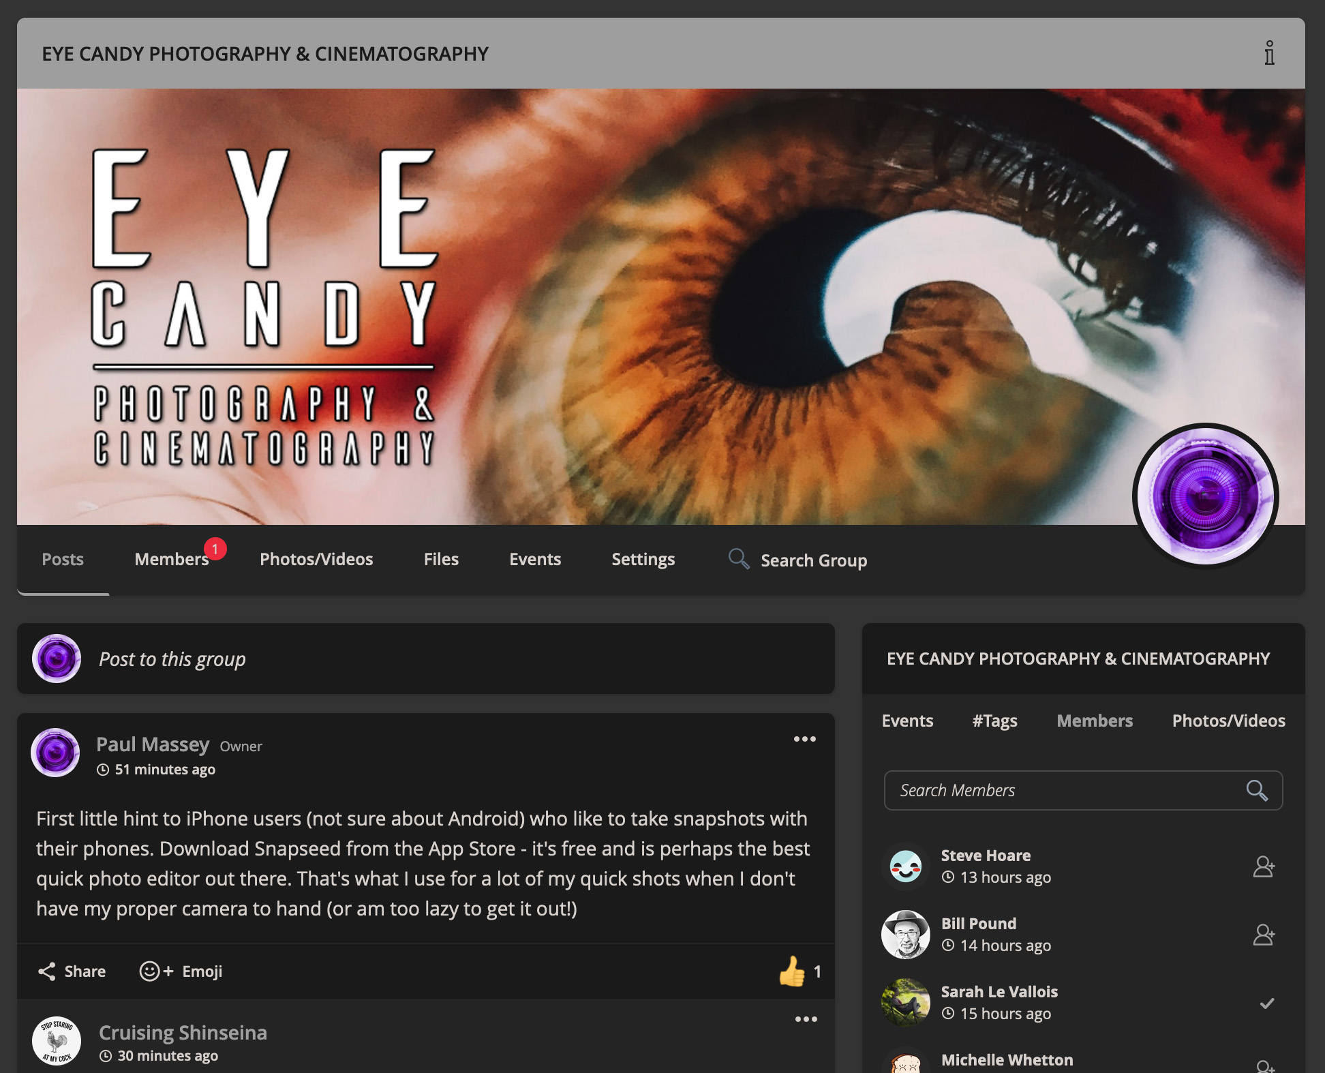Click the thumbs up like icon
Viewport: 1325px width, 1073px height.
click(x=791, y=971)
